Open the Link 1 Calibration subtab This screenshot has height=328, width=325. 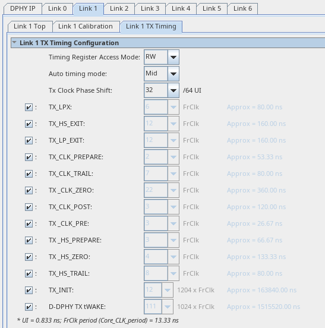pyautogui.click(x=86, y=26)
